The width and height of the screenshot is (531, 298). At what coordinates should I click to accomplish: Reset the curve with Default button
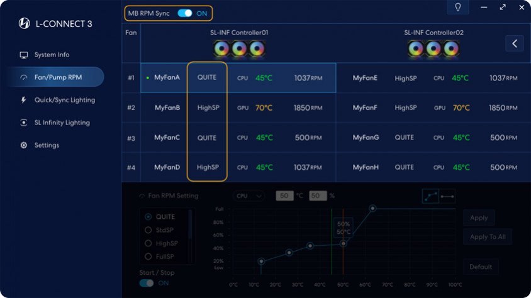[x=481, y=267]
